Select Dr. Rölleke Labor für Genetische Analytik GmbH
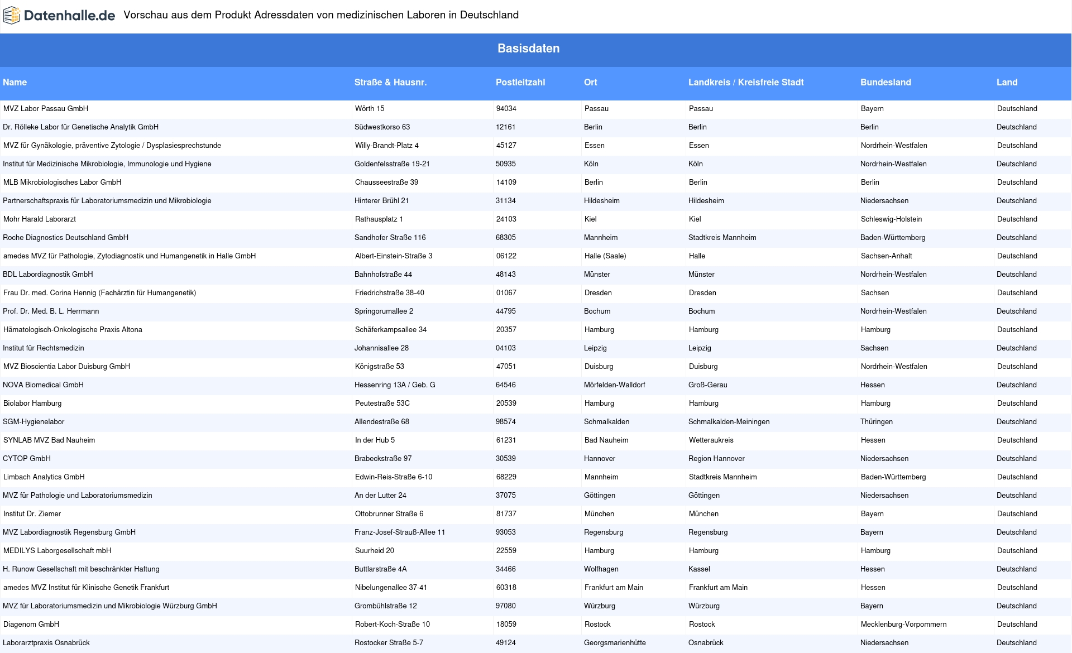The width and height of the screenshot is (1072, 653). [x=81, y=127]
